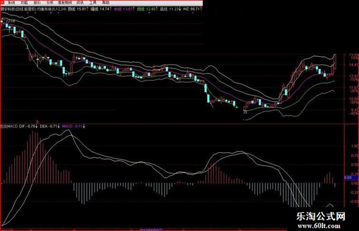
Task: Click the -0.25 MACD axis label
Action: (x=354, y=192)
